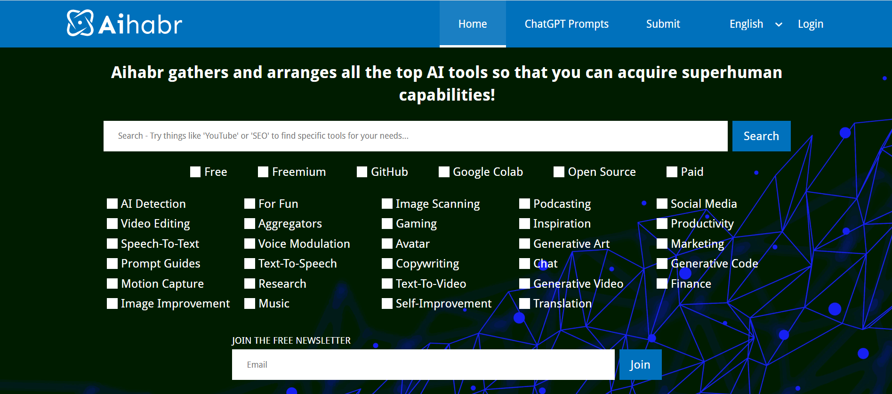Select the Home navigation tab
Image resolution: width=892 pixels, height=394 pixels.
[x=473, y=24]
